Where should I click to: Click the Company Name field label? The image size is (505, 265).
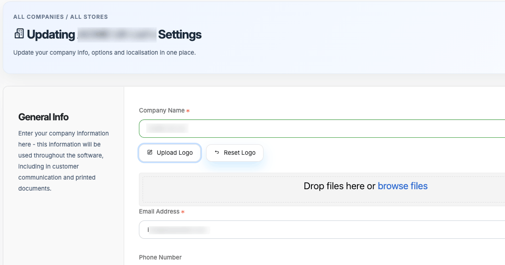coord(161,111)
